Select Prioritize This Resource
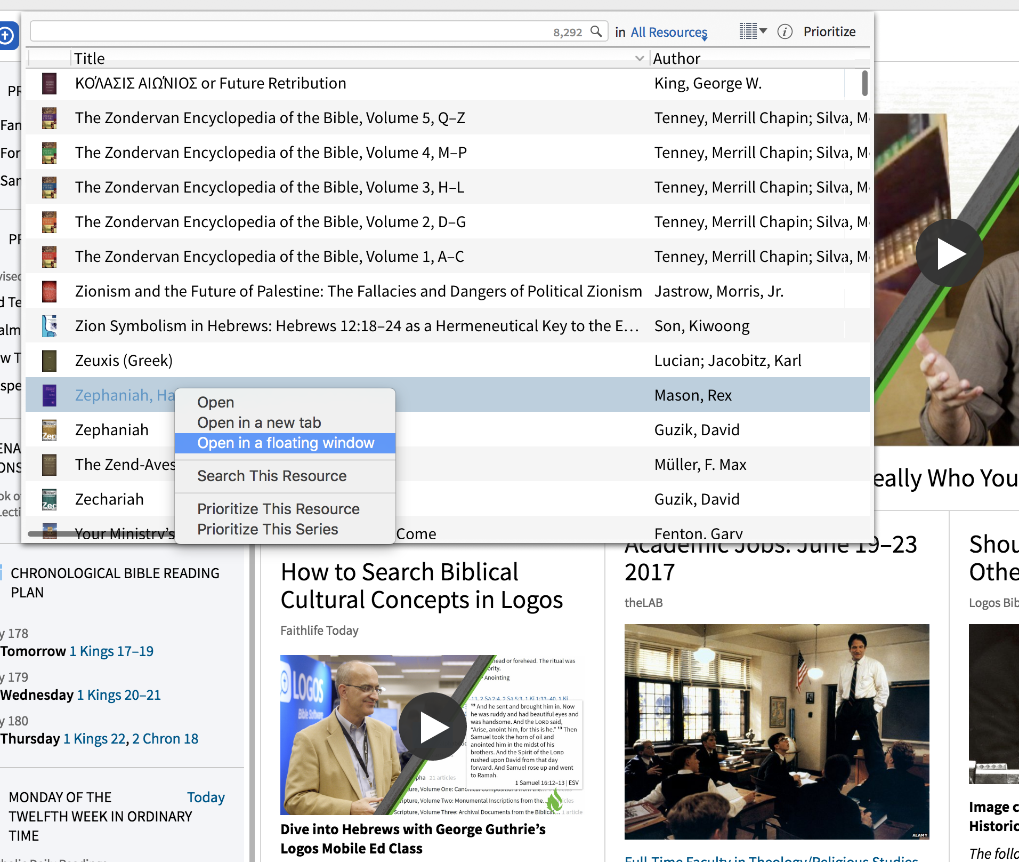 click(278, 509)
